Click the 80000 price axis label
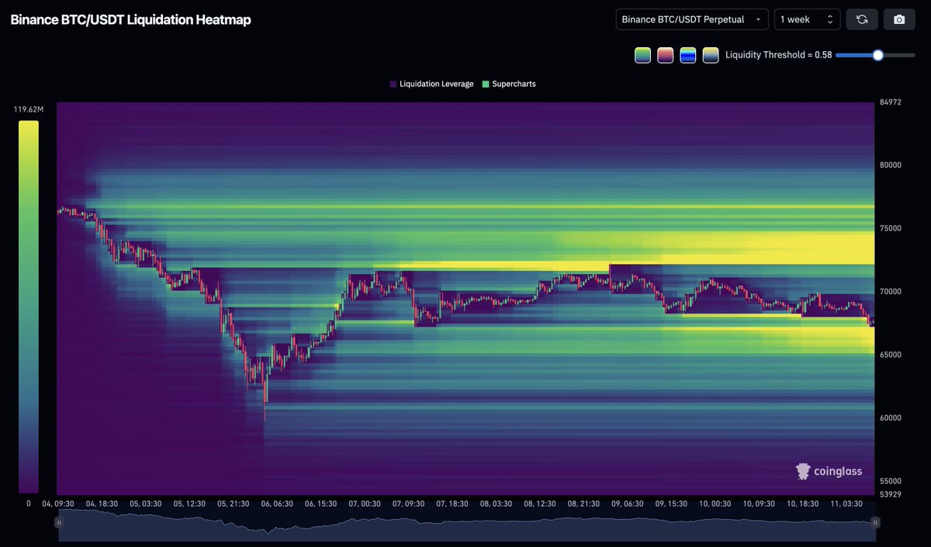Screen dimensions: 931x547 [890, 165]
